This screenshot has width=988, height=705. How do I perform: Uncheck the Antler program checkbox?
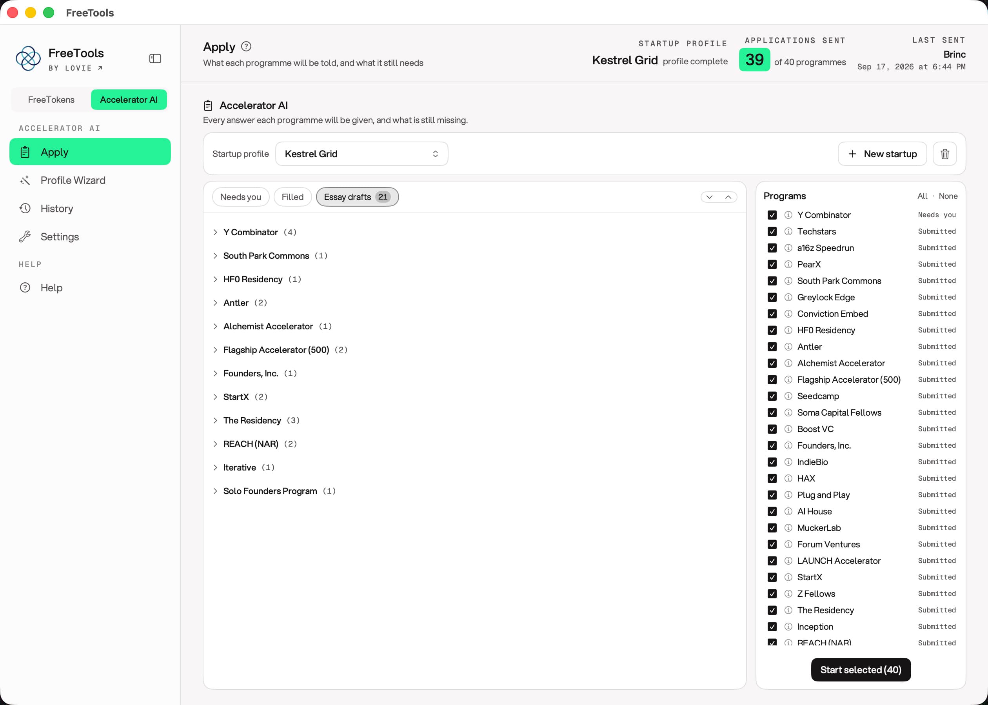tap(772, 347)
